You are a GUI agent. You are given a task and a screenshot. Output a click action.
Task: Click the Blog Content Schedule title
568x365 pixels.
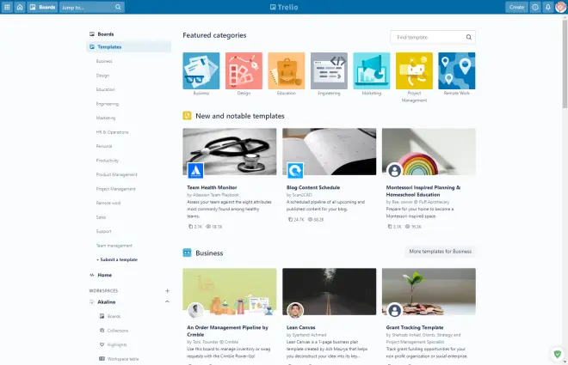(x=313, y=187)
